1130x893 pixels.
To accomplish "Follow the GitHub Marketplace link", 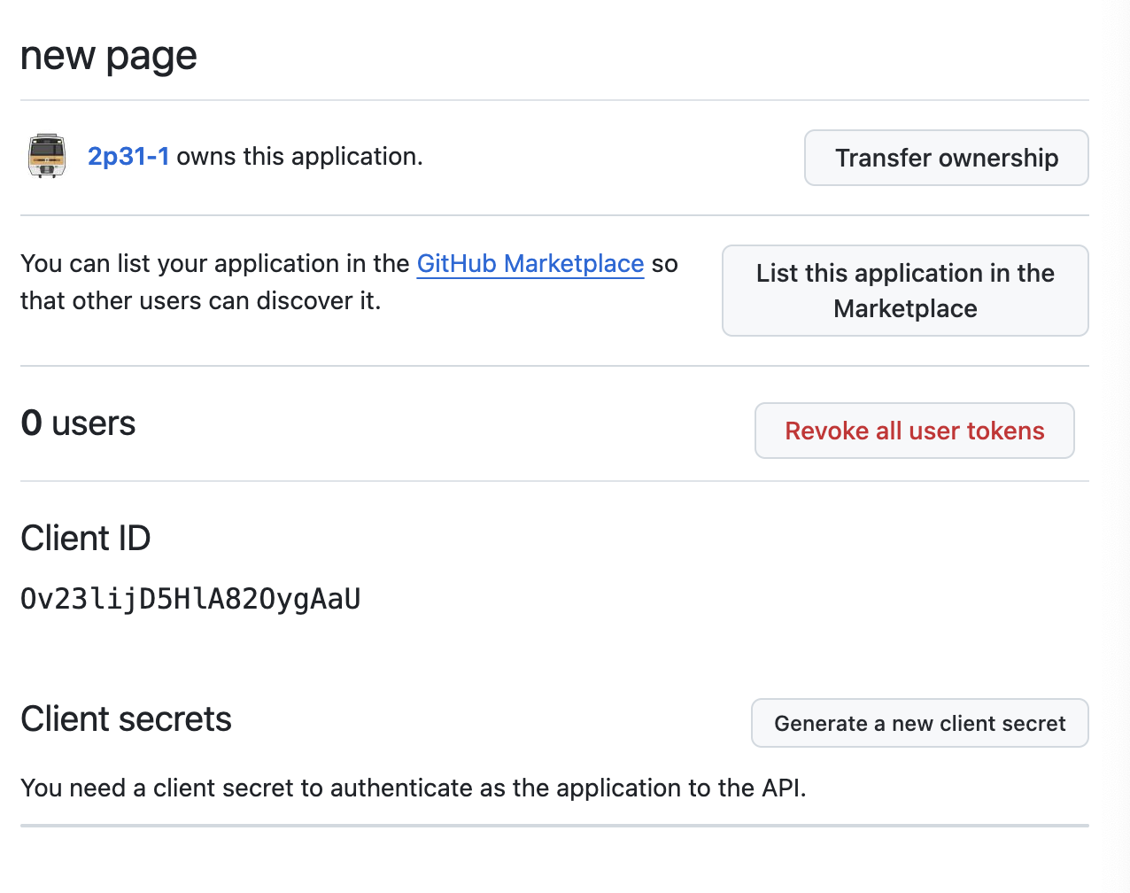I will [530, 264].
